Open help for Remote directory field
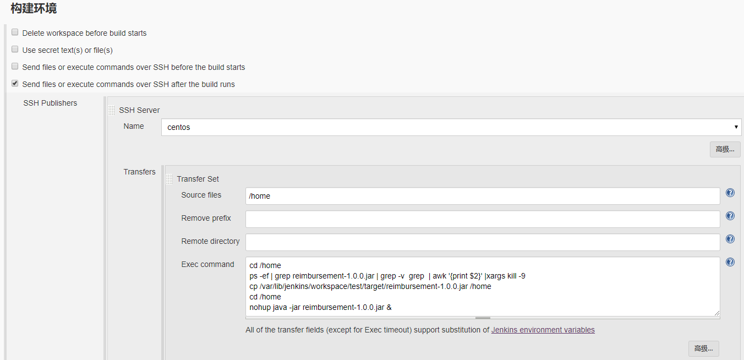The height and width of the screenshot is (360, 744). 730,239
